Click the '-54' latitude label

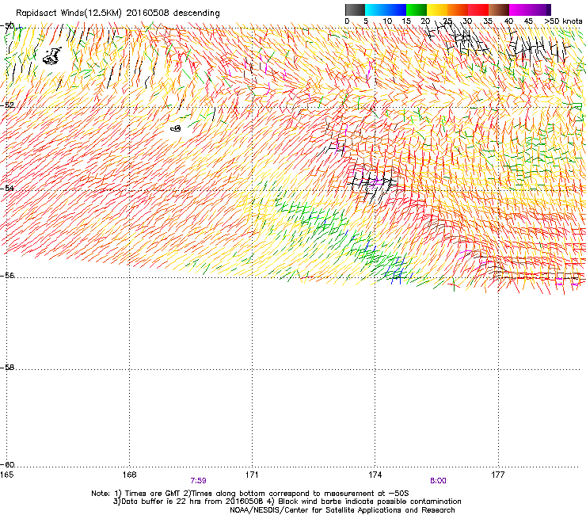[7, 188]
